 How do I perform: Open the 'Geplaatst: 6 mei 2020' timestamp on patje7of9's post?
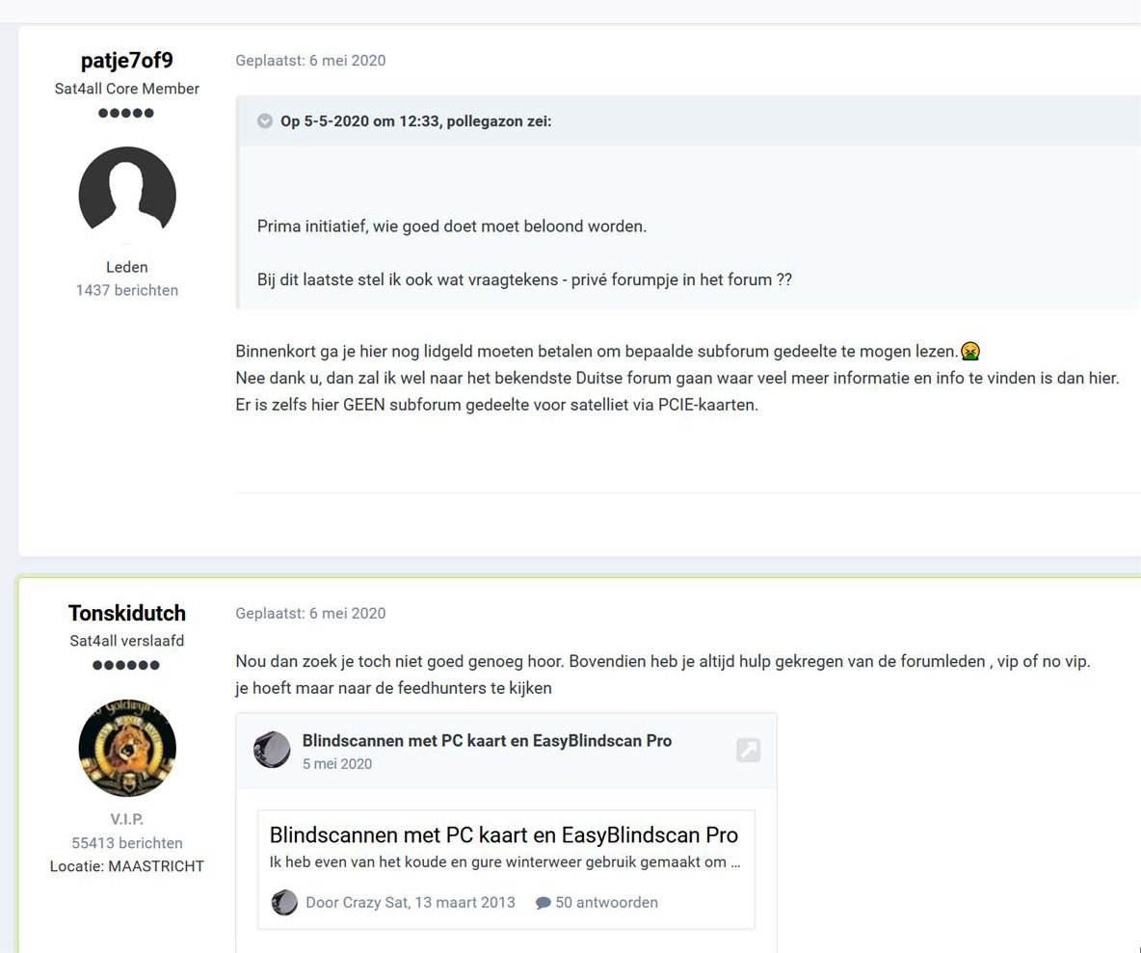(310, 61)
